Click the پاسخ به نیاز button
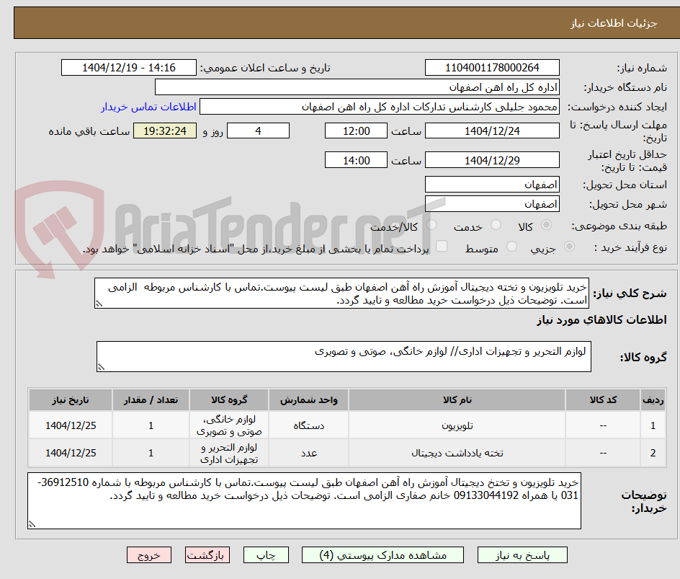 pos(522,555)
